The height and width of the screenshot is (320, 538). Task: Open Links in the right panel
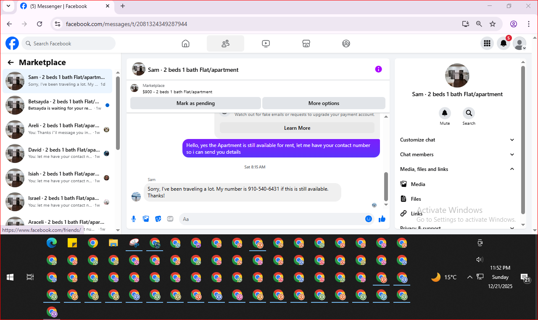pos(457,213)
